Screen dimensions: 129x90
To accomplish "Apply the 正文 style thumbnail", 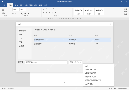I will pos(79,12).
